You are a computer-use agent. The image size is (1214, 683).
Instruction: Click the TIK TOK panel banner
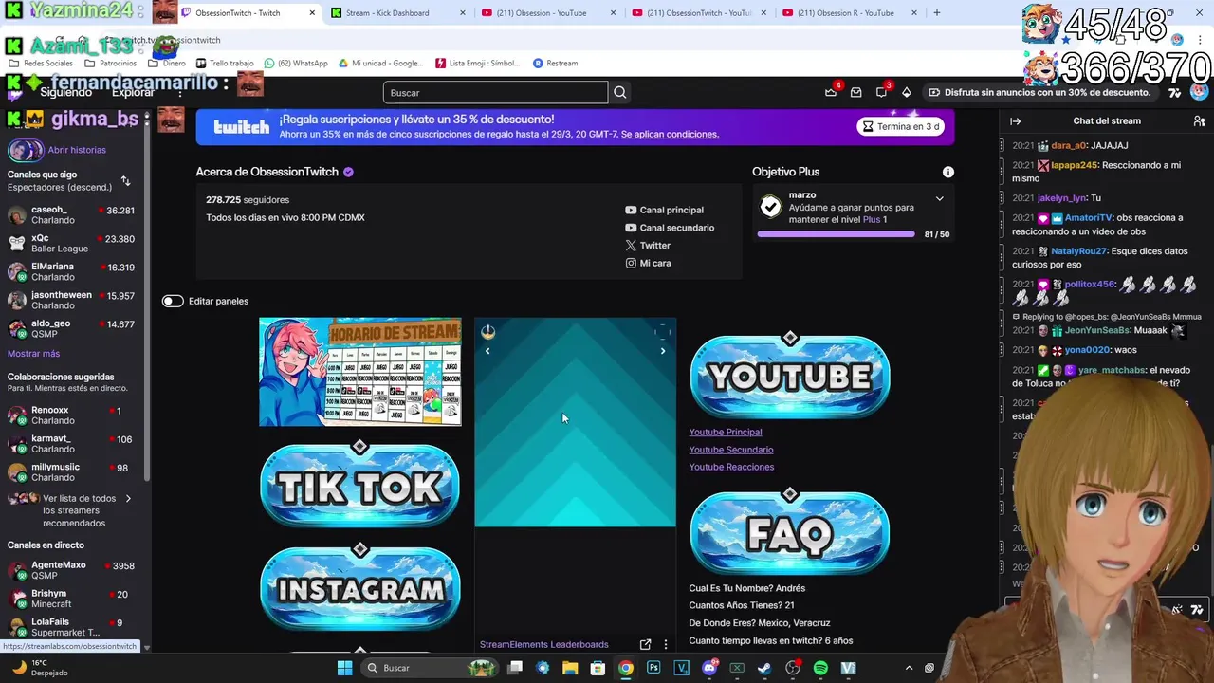click(359, 484)
